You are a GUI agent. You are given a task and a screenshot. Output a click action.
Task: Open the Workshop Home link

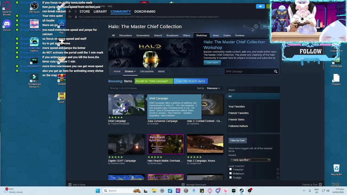pyautogui.click(x=117, y=71)
